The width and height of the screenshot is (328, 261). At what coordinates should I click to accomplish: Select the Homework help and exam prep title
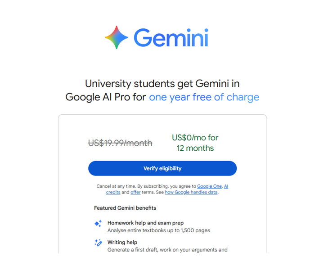[145, 223]
